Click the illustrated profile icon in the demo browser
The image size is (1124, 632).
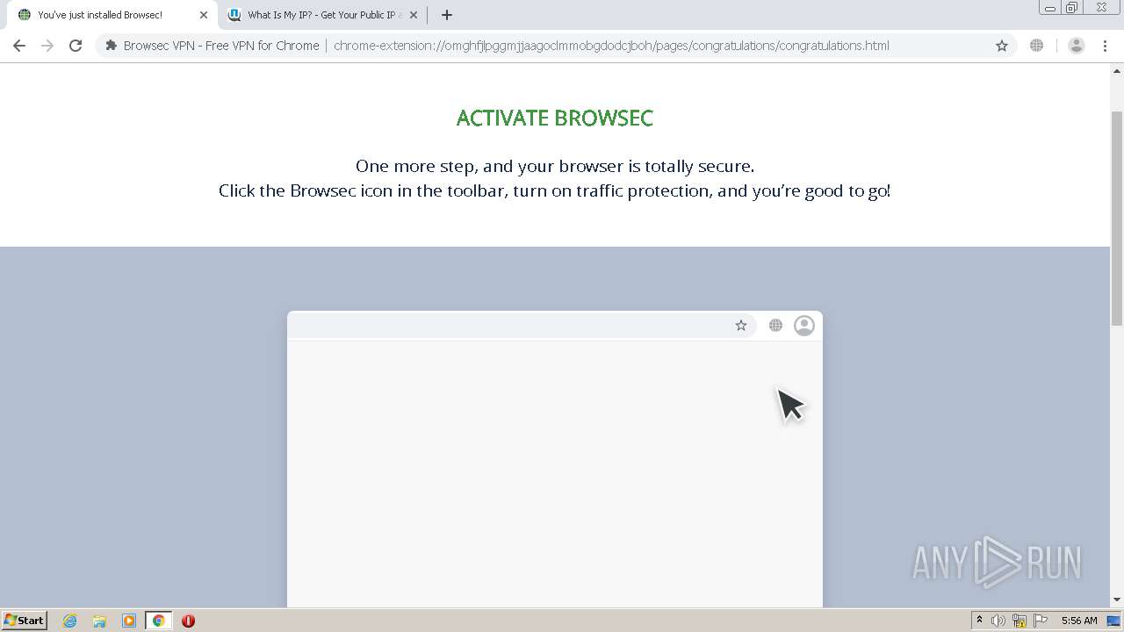pyautogui.click(x=804, y=326)
